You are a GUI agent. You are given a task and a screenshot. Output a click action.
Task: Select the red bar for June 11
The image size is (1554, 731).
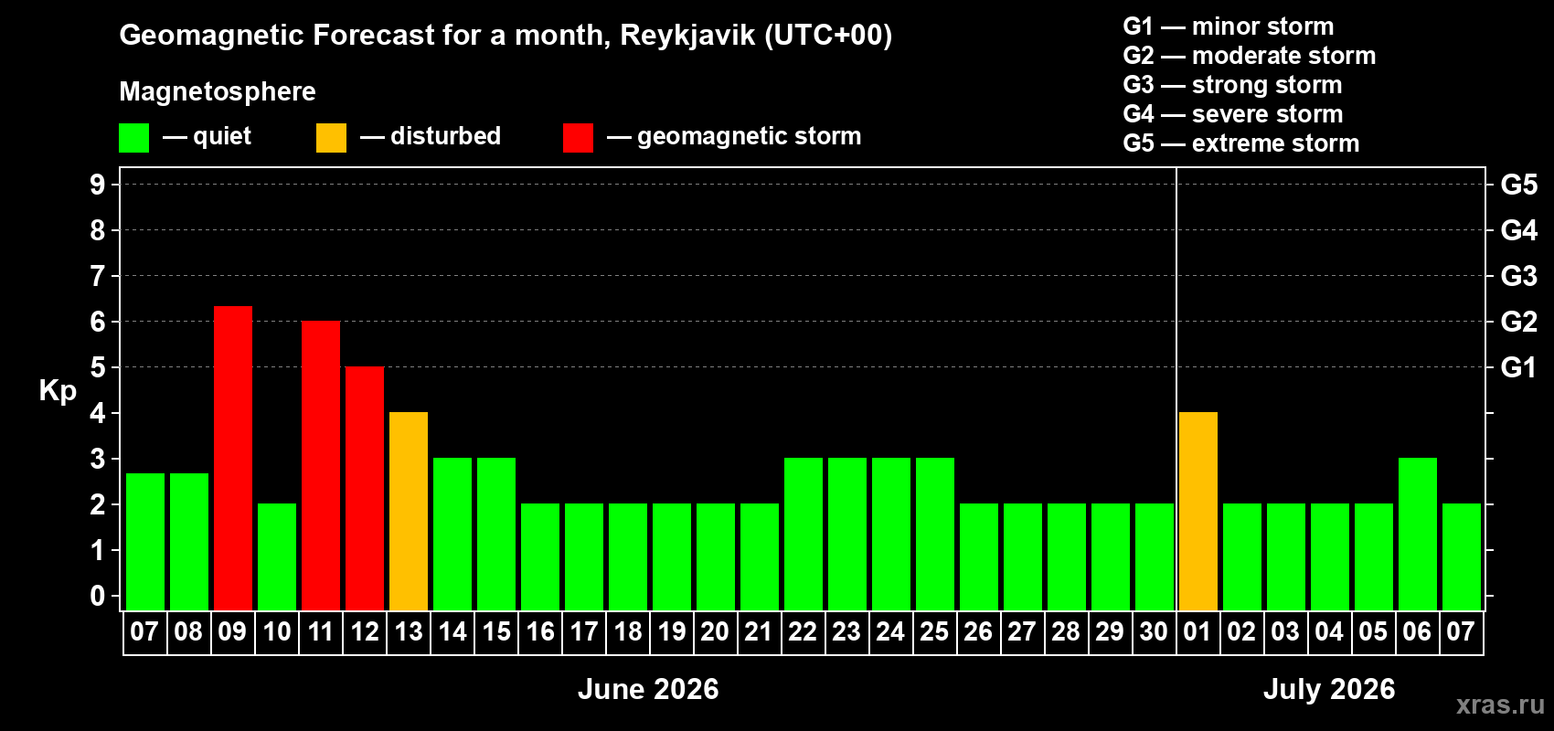click(321, 466)
